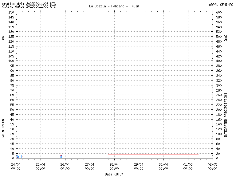Screen dimensions: 236x177
Task: Click the left axis value '75'
Action: (12, 85)
